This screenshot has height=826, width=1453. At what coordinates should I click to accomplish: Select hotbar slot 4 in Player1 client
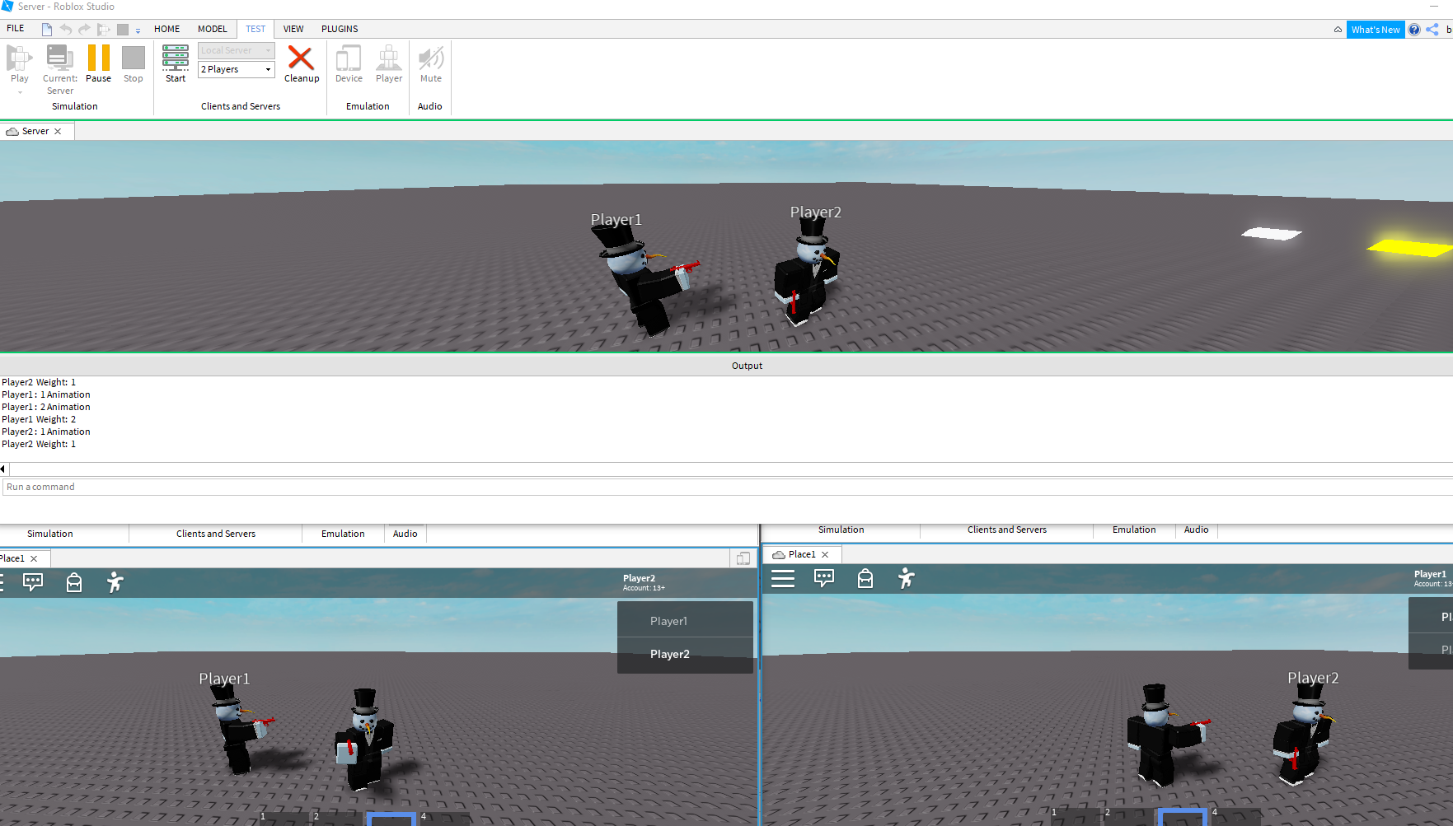coord(1235,816)
